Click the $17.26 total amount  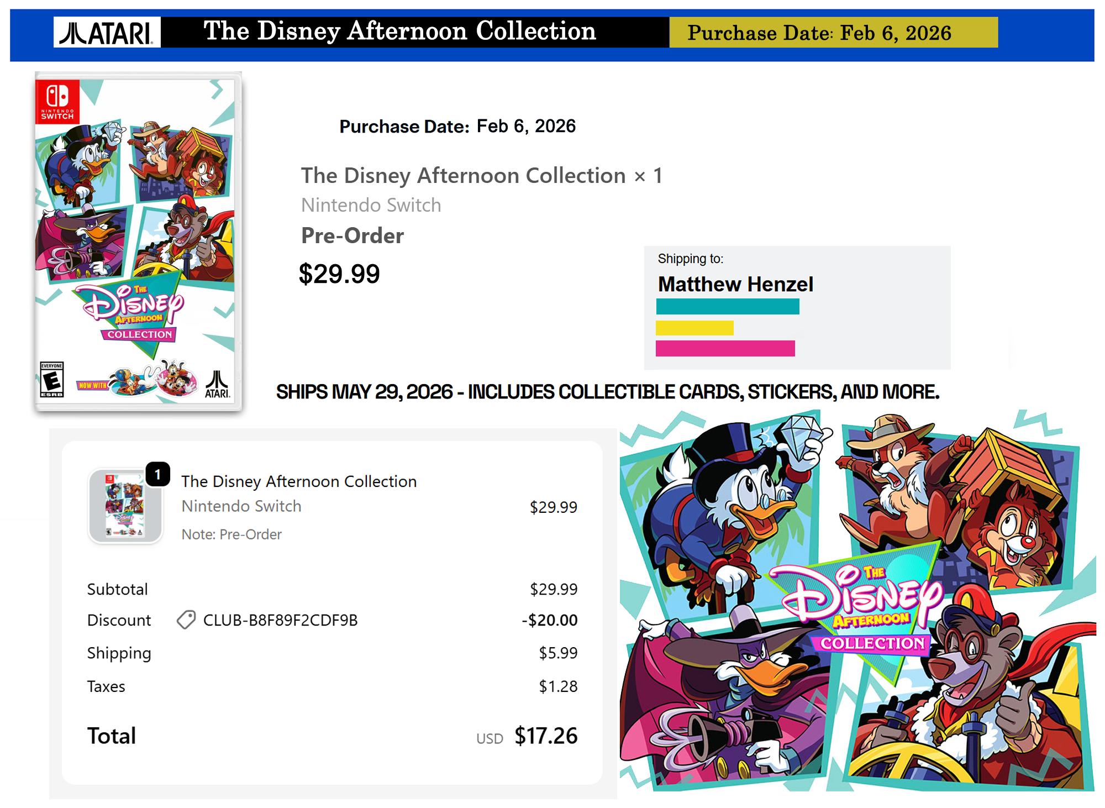[x=546, y=736]
